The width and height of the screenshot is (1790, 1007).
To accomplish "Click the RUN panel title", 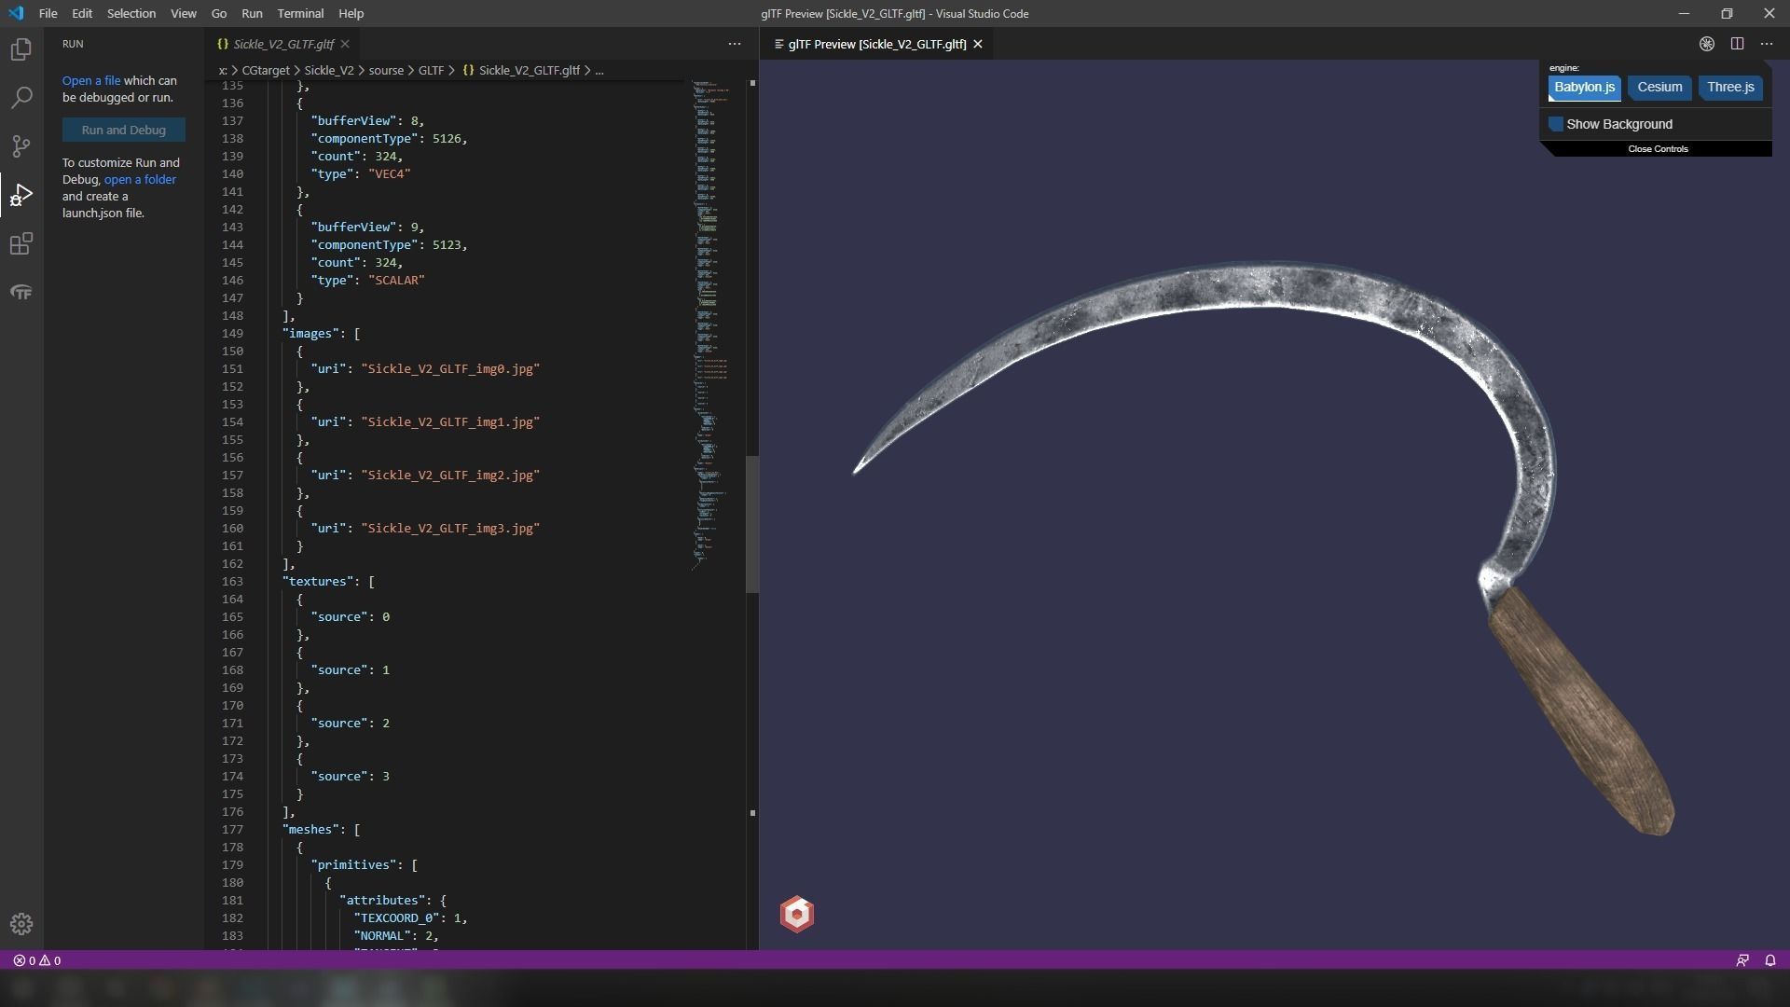I will 73,44.
